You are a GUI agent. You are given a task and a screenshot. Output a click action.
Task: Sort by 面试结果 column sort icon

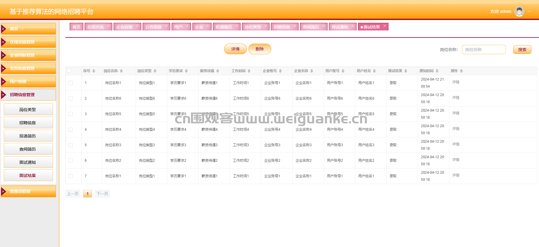click(x=406, y=71)
